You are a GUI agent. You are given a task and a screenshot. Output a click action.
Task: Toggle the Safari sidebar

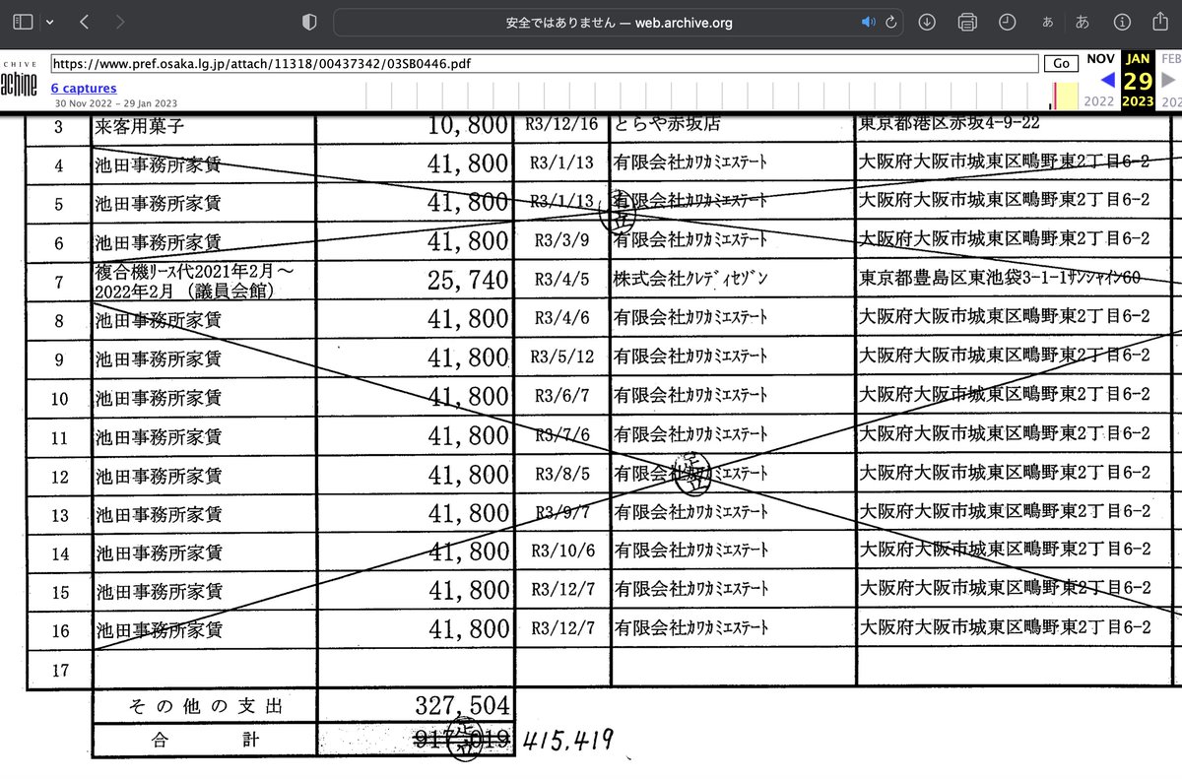pyautogui.click(x=23, y=21)
